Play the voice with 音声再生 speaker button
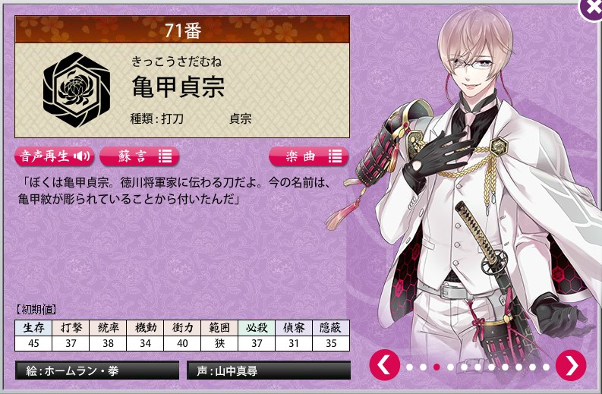The image size is (602, 394). pos(55,156)
